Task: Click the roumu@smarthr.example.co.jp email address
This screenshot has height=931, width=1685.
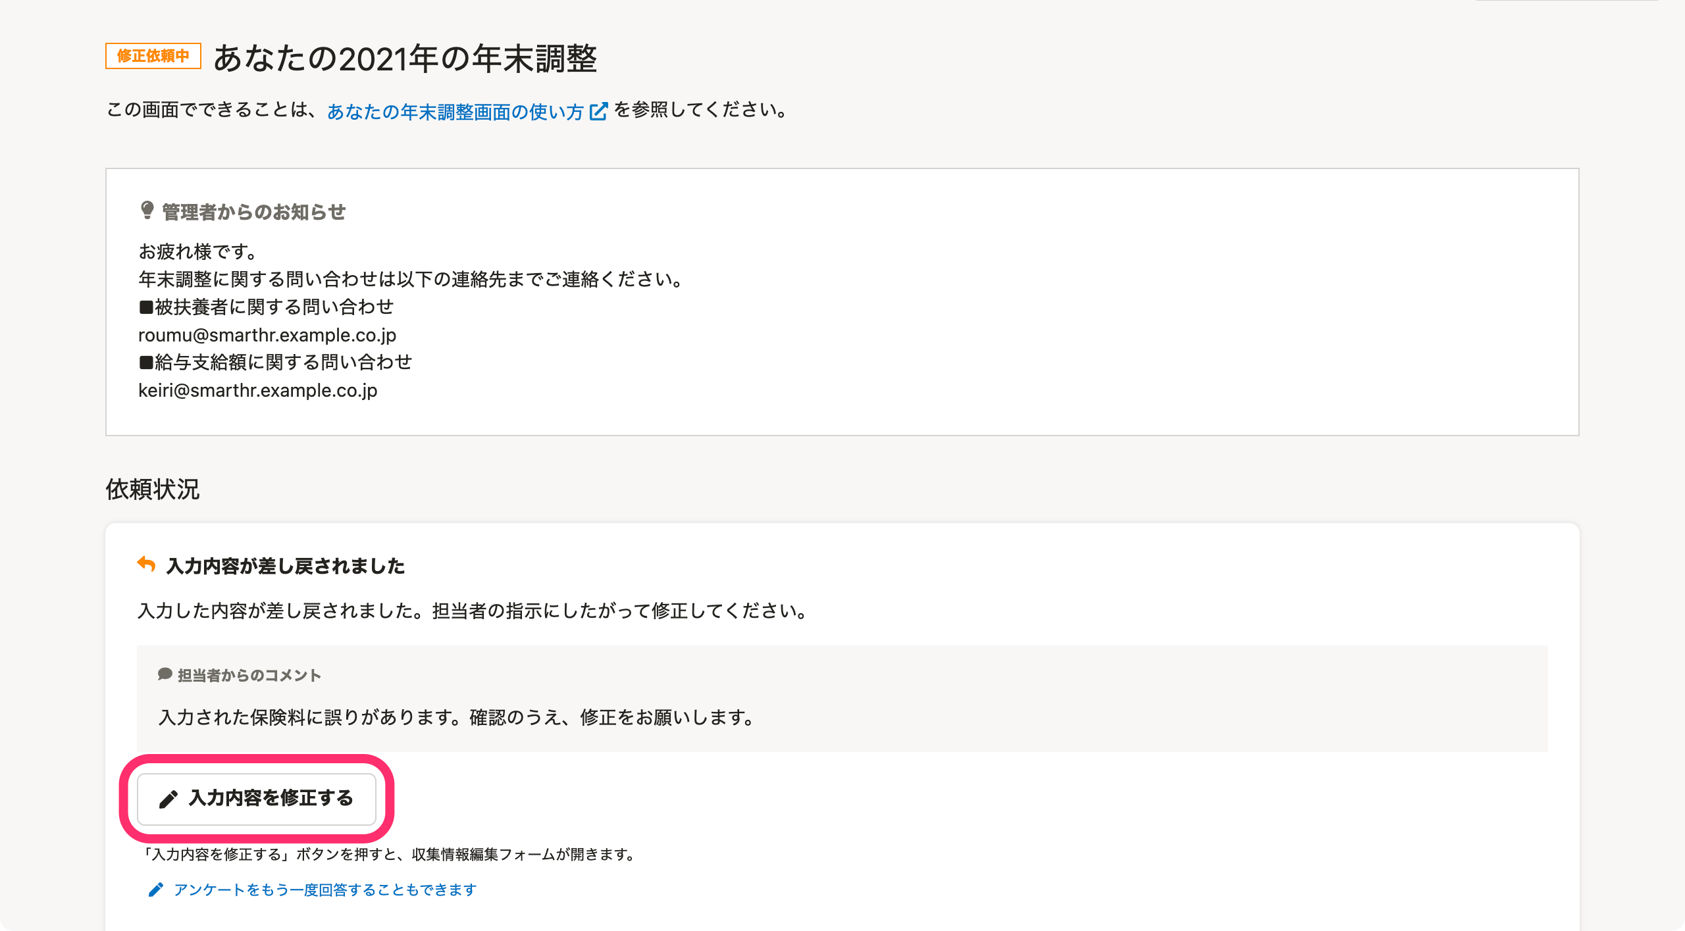Action: 267,335
